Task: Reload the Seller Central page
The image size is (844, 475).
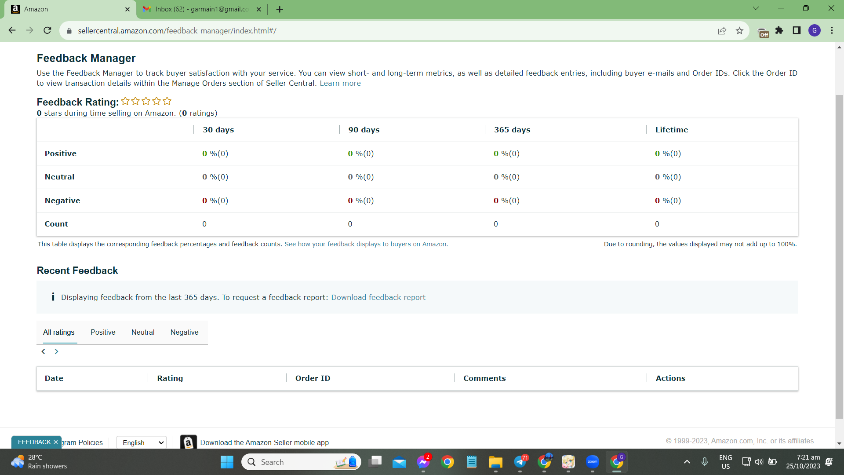Action: point(47,30)
